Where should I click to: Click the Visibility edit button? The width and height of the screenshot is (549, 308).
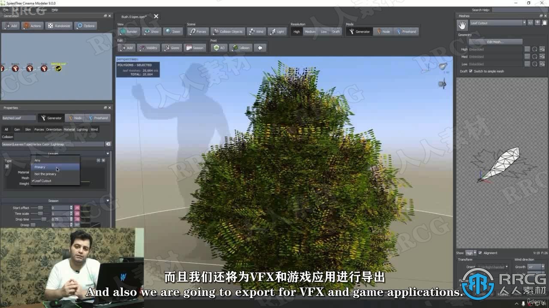pos(148,48)
